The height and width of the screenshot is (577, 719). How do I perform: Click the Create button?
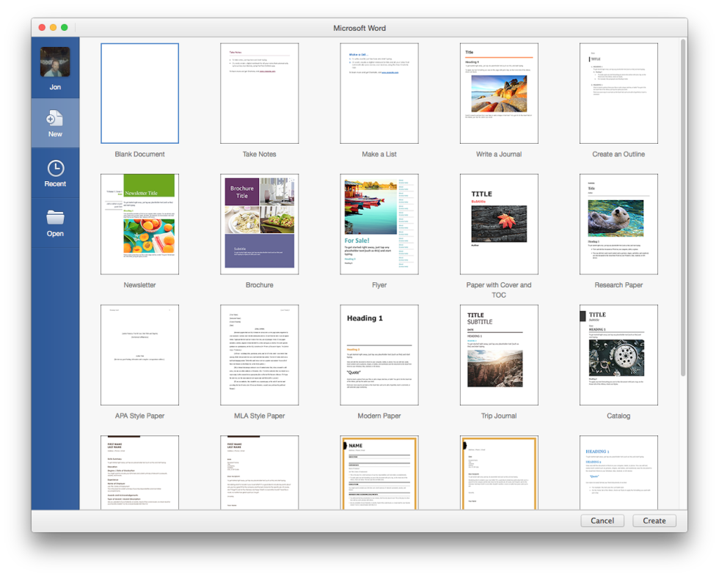click(654, 521)
